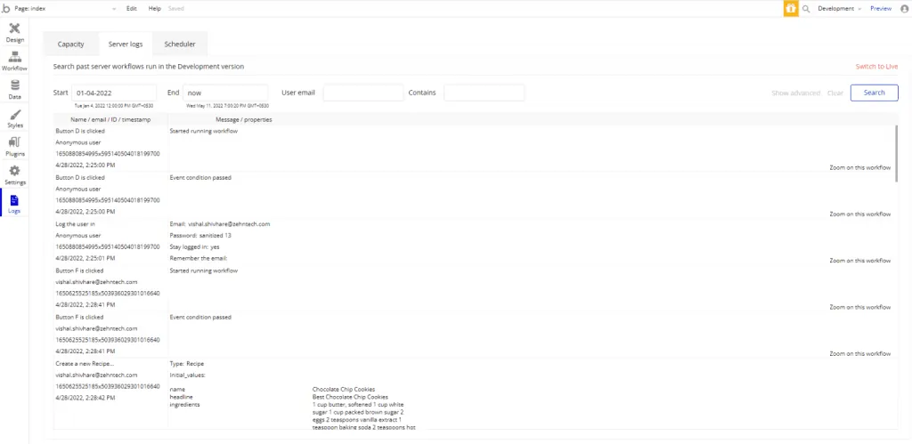Switch to the Server logs tab
The height and width of the screenshot is (444, 912).
[125, 44]
